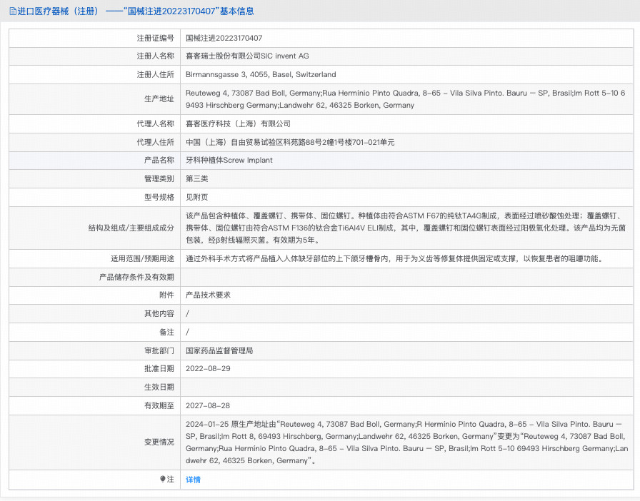Click the Birmannsgasse 3 Basel address value
The width and height of the screenshot is (640, 501).
click(x=261, y=74)
